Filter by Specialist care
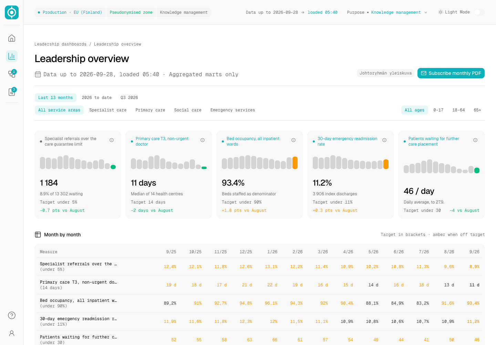The width and height of the screenshot is (496, 345). pos(108,110)
